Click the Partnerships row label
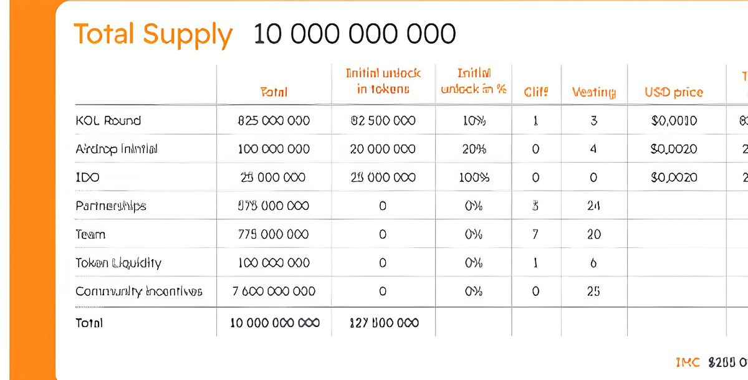Viewport: 748px width, 380px height. click(111, 206)
